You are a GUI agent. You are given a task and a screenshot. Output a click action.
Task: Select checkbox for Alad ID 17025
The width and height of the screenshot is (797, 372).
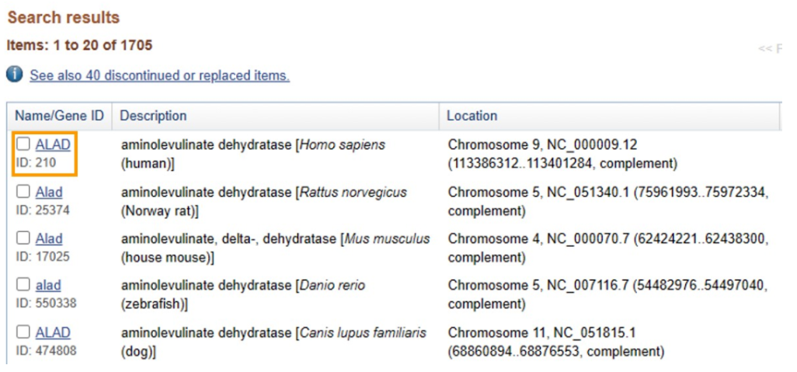23,238
